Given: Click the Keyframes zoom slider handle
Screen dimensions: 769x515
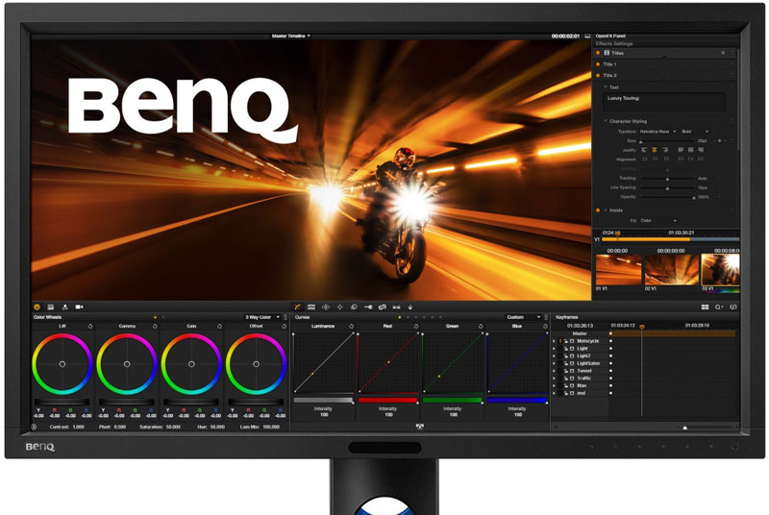Looking at the screenshot, I should coord(685,428).
